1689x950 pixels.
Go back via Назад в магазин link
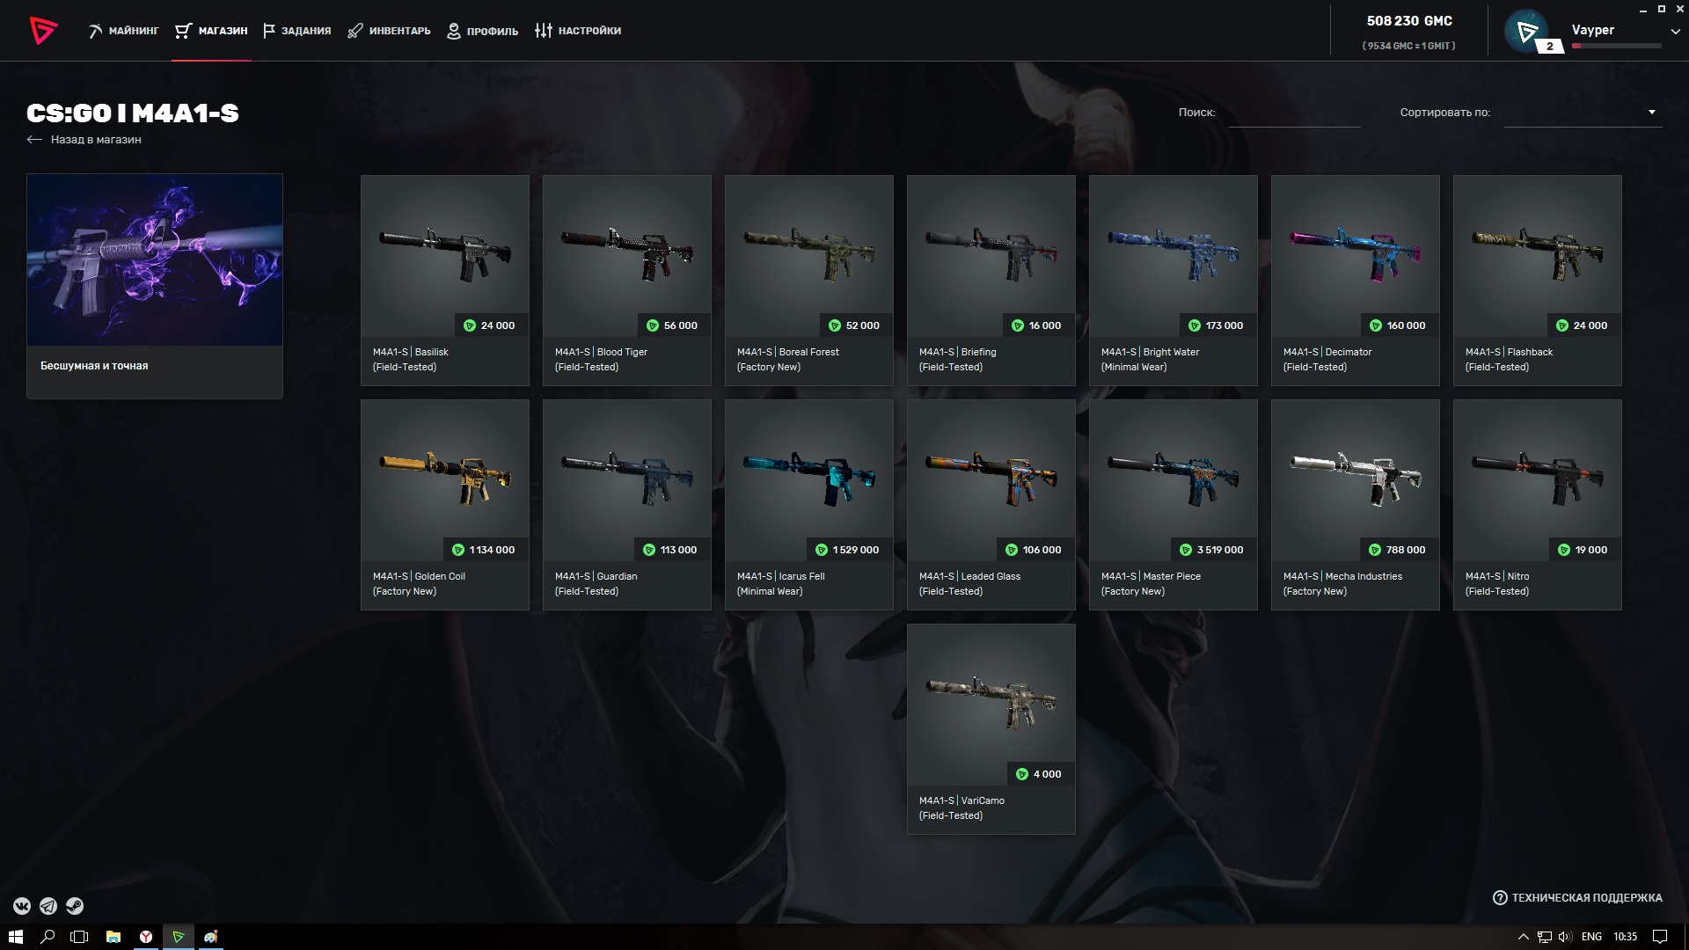point(84,139)
